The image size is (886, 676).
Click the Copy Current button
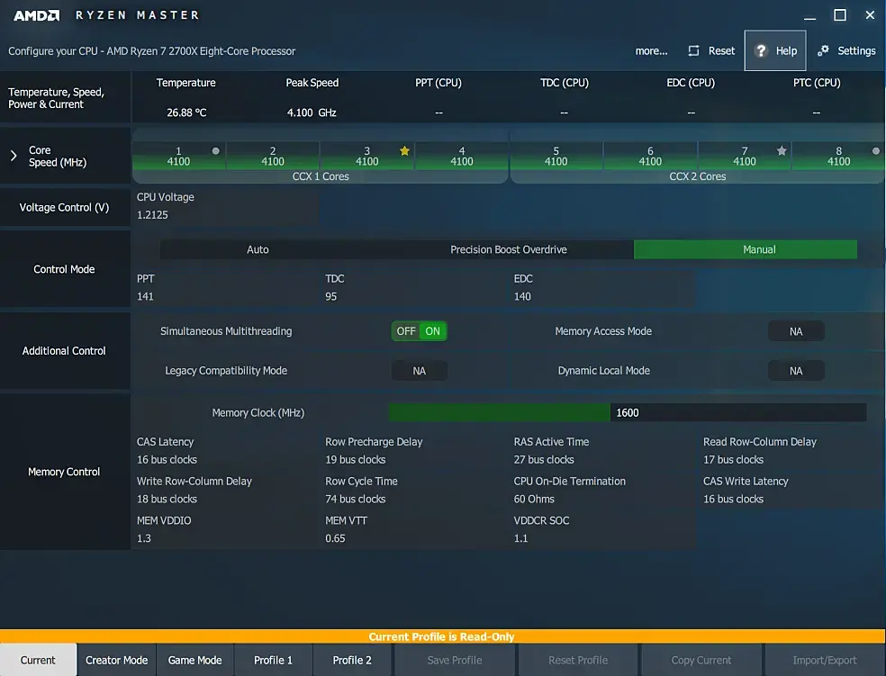click(x=701, y=660)
